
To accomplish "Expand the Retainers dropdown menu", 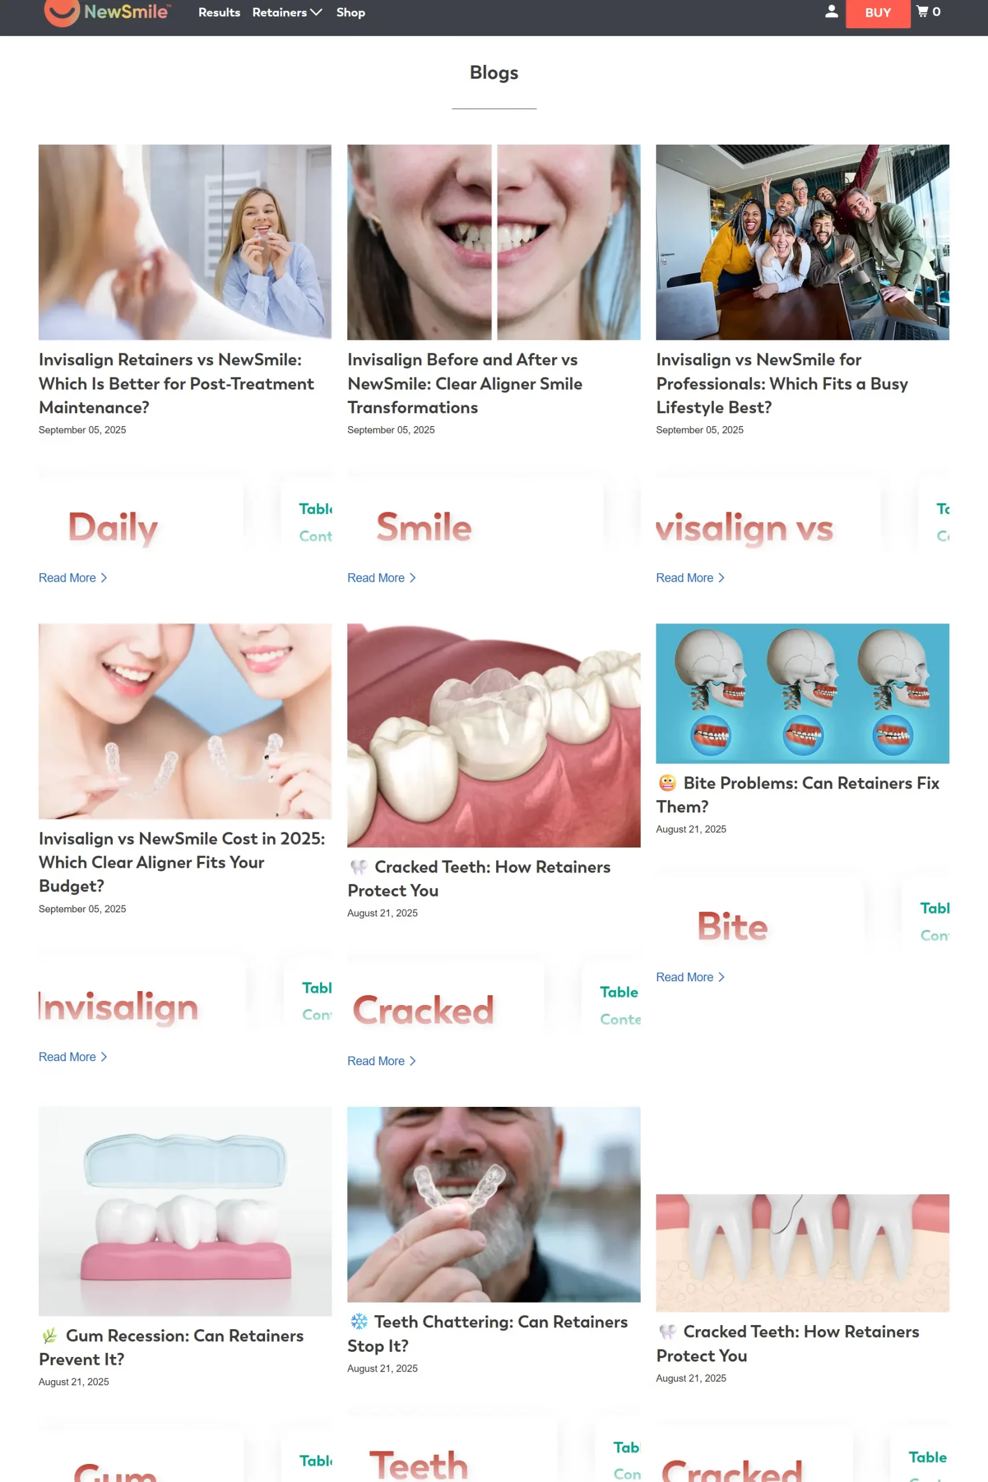I will (x=287, y=13).
